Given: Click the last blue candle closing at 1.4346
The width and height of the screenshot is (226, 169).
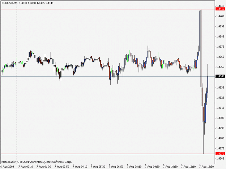Looking at the screenshot, I should pos(208,85).
